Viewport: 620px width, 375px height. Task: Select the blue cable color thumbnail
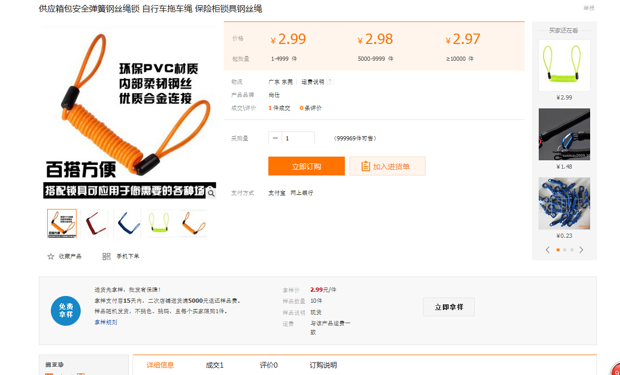pyautogui.click(x=127, y=224)
